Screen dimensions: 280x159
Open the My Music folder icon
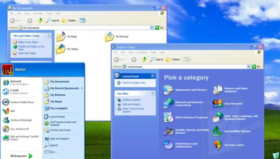(61, 37)
